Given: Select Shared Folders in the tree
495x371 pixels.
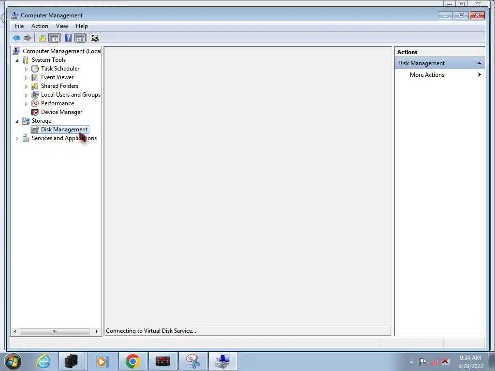Looking at the screenshot, I should pyautogui.click(x=59, y=86).
